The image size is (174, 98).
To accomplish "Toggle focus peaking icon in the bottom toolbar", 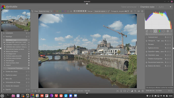I will [118, 91].
